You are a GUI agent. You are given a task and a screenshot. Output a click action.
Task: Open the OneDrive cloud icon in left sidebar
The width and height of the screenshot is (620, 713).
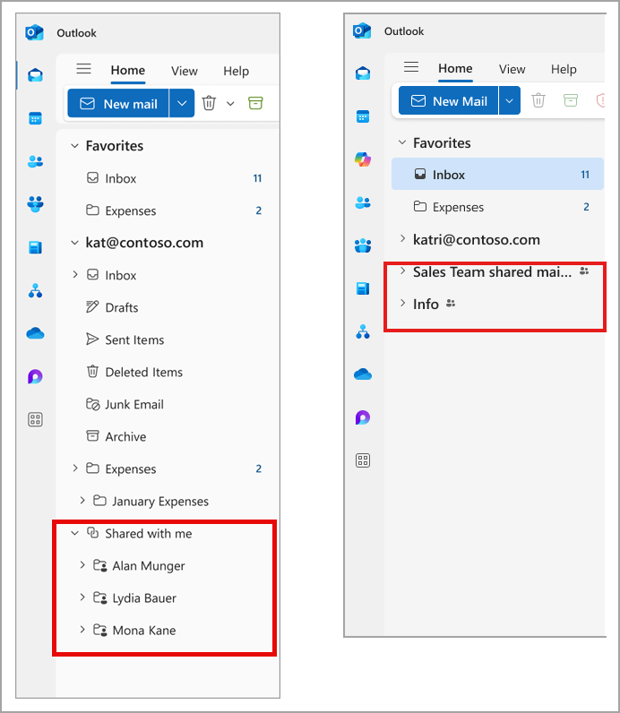(x=35, y=333)
